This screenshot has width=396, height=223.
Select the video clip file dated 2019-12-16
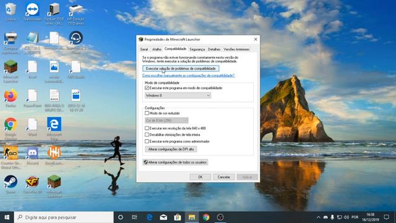[75, 100]
